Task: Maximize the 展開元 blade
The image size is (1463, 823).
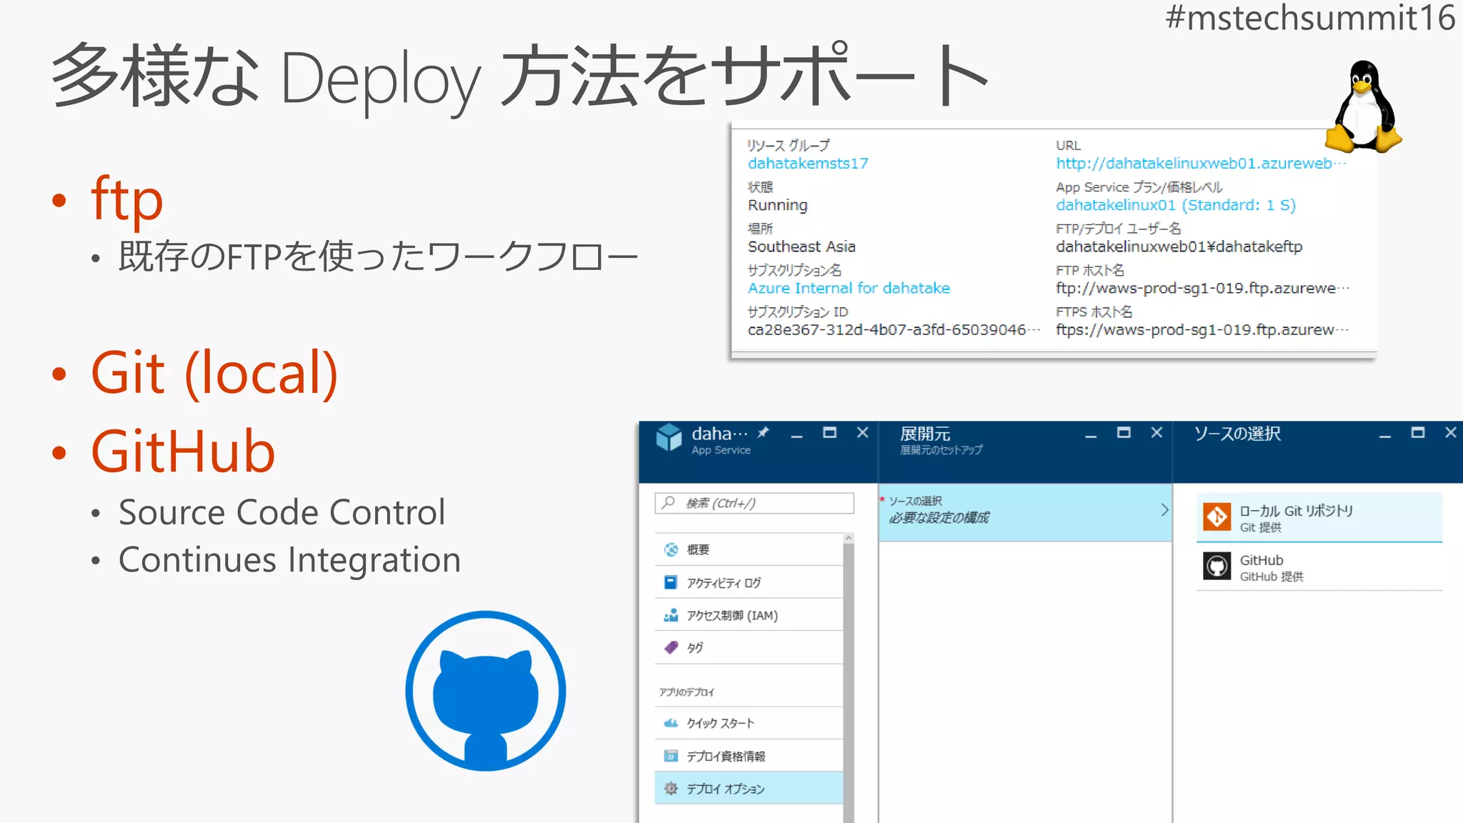Action: [1124, 433]
